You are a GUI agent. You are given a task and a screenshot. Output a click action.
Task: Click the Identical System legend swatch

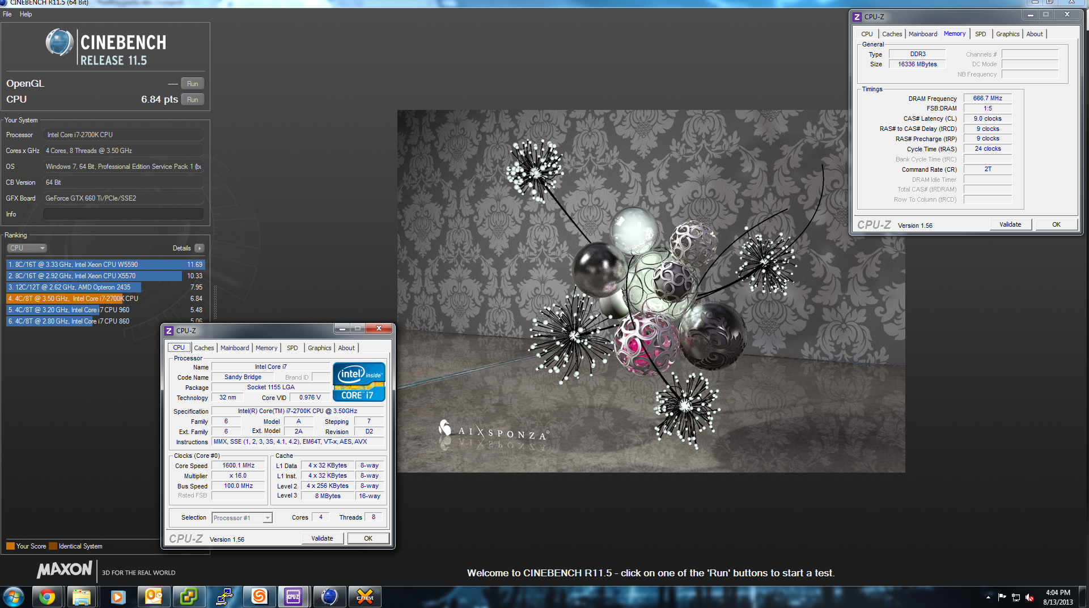[x=53, y=546]
